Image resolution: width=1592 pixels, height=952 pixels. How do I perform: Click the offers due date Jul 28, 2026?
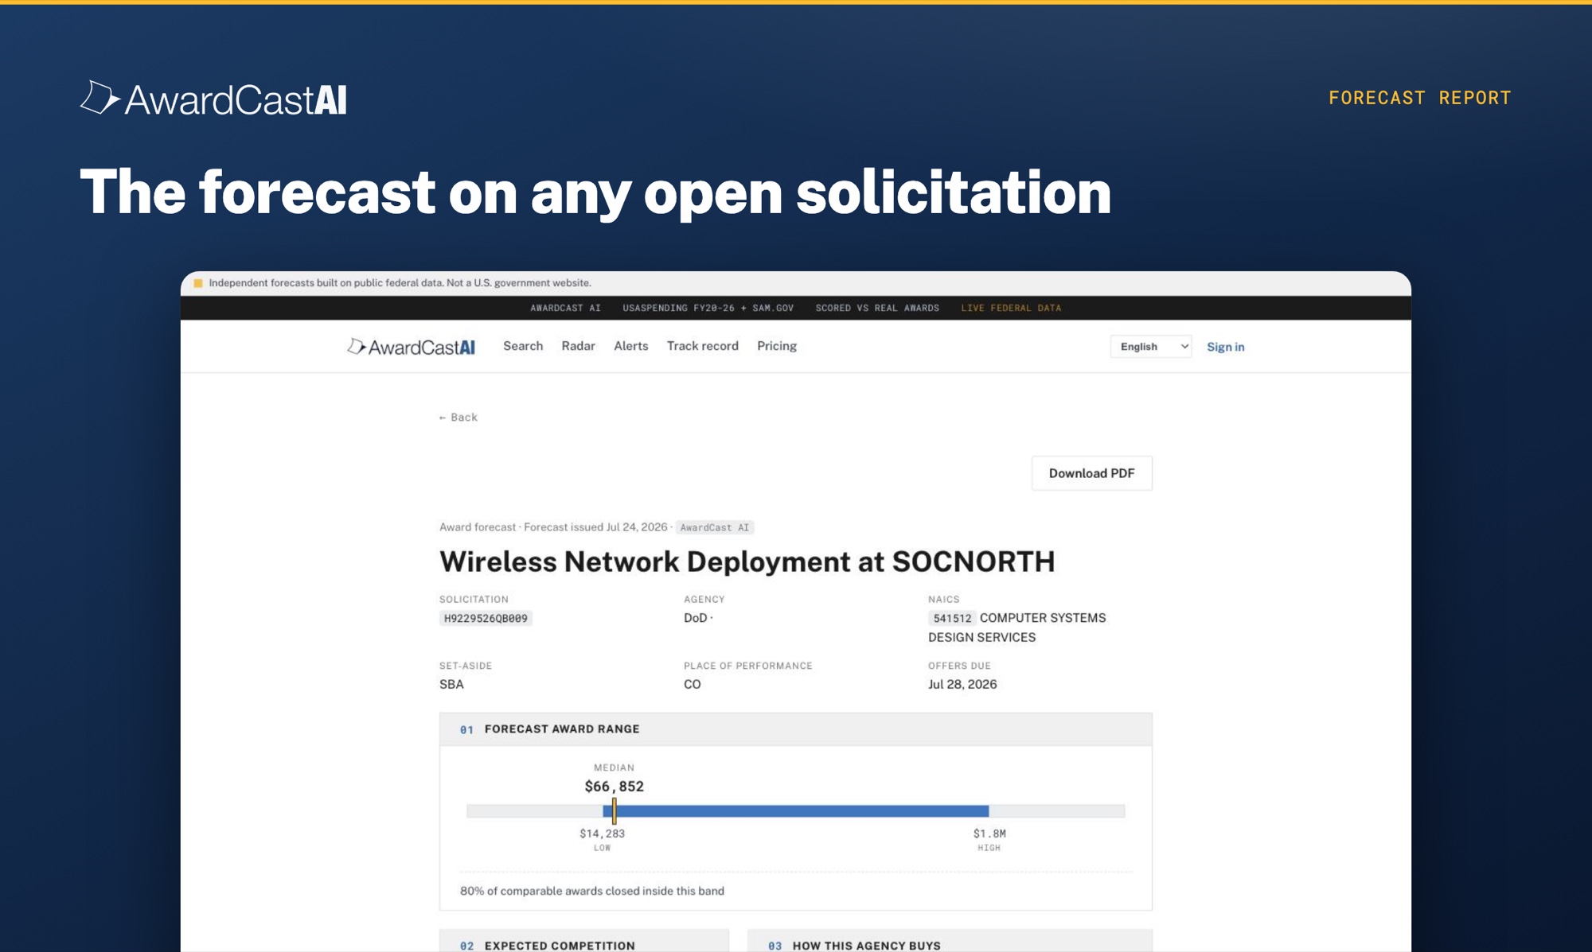click(962, 684)
